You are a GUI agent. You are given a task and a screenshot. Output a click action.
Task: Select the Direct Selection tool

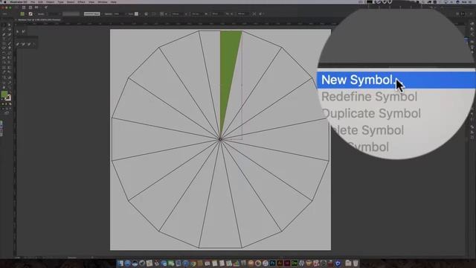(x=10, y=25)
